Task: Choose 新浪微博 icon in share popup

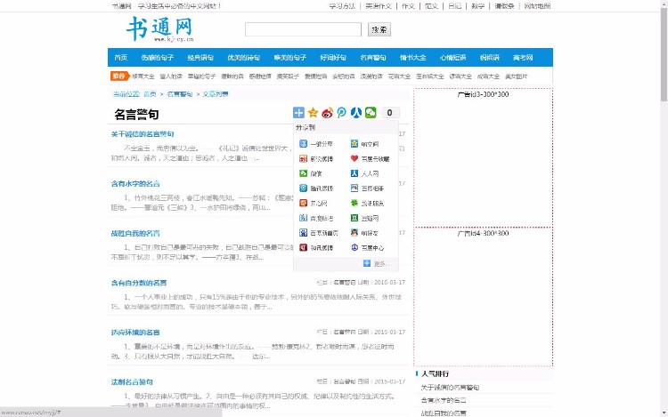Action: click(x=304, y=159)
